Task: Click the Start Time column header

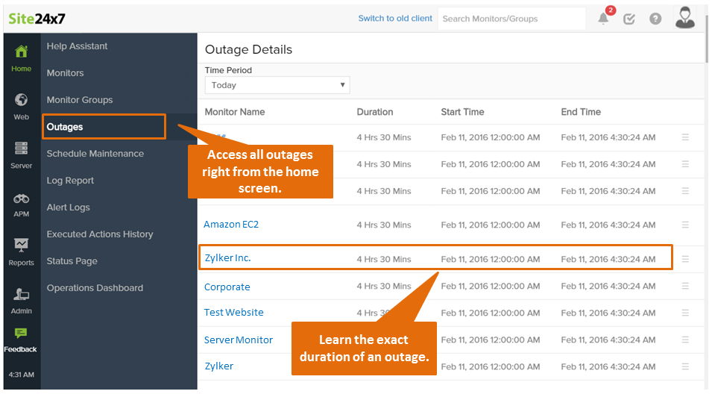Action: tap(462, 112)
